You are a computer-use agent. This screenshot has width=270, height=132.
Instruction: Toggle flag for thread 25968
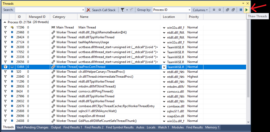click(5, 32)
